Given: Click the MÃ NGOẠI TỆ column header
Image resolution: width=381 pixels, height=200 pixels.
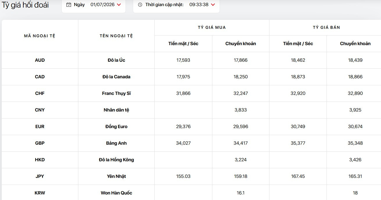Looking at the screenshot, I should 40,36.
